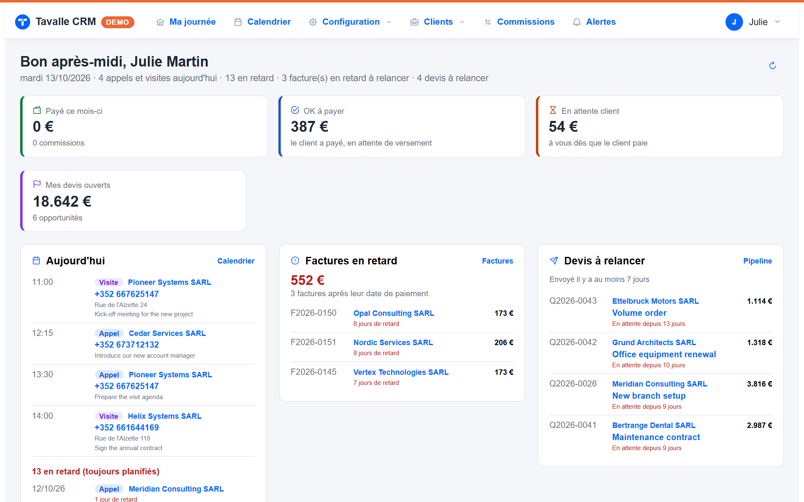Click the check-circle icon in OK à payer
The height and width of the screenshot is (502, 804).
[295, 110]
